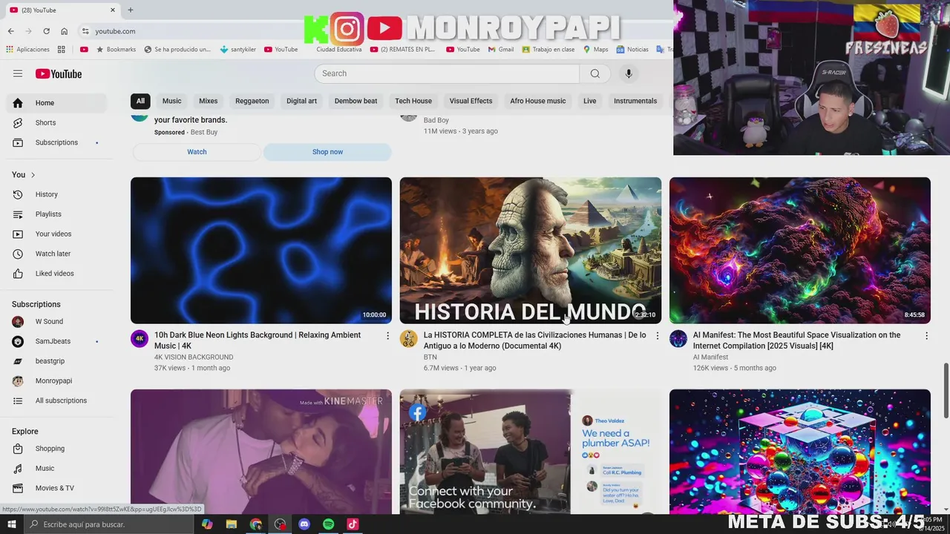Click the Shop now button
This screenshot has height=534, width=950.
pyautogui.click(x=327, y=152)
